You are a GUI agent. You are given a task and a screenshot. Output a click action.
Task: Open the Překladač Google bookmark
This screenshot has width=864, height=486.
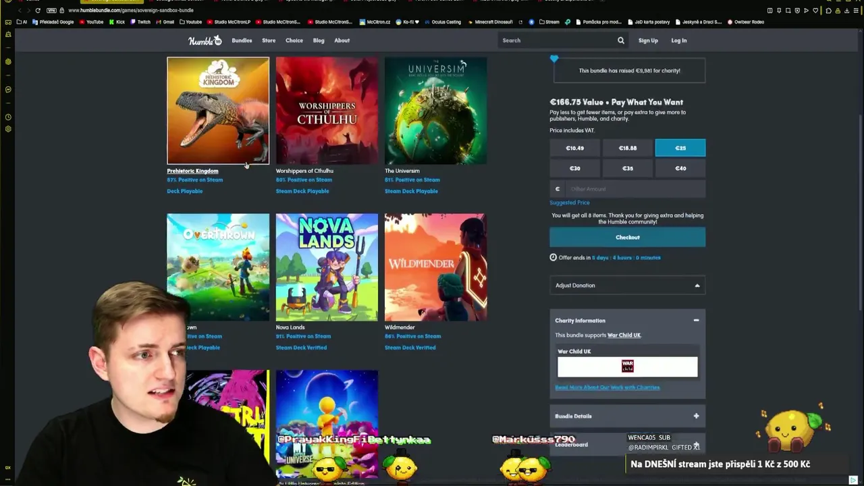(53, 22)
